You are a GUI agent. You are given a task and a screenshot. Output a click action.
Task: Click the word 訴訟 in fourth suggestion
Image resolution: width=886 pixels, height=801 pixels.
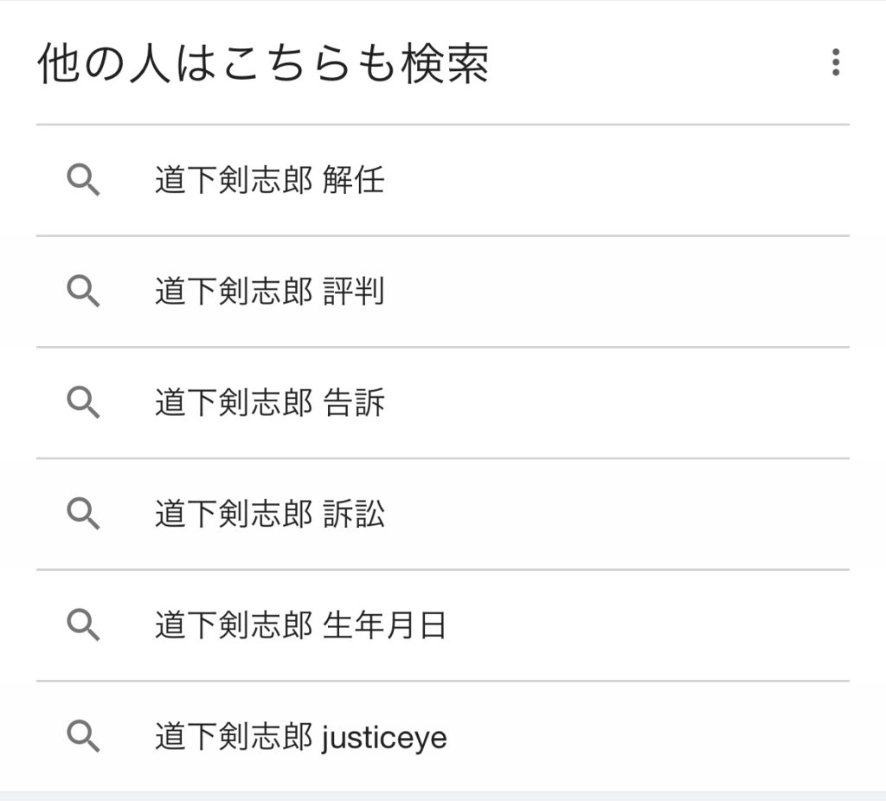click(x=354, y=515)
